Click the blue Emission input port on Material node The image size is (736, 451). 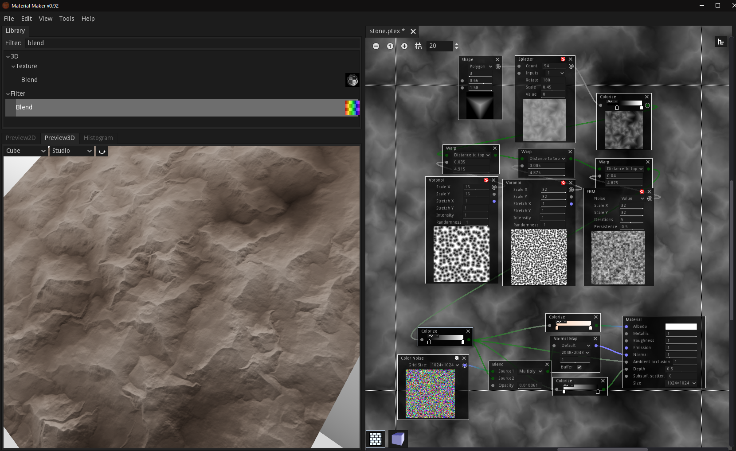click(x=626, y=347)
